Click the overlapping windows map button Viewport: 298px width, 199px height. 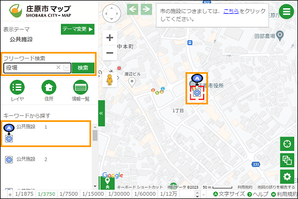287,160
